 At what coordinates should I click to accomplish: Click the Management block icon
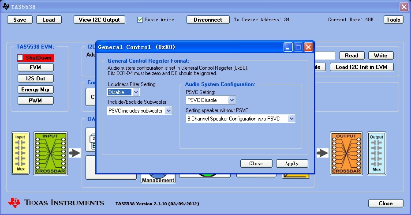158,178
